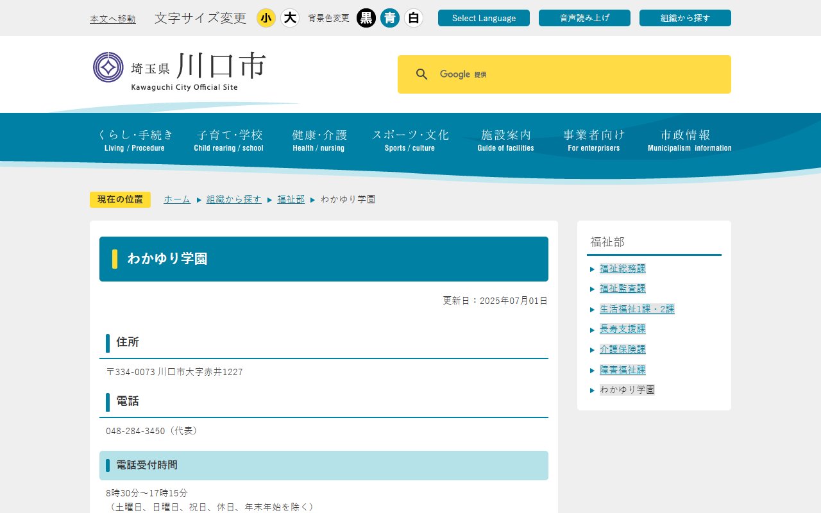Viewport: 821px width, 513px height.
Task: Open 障害福祉課 sidebar link
Action: point(623,370)
